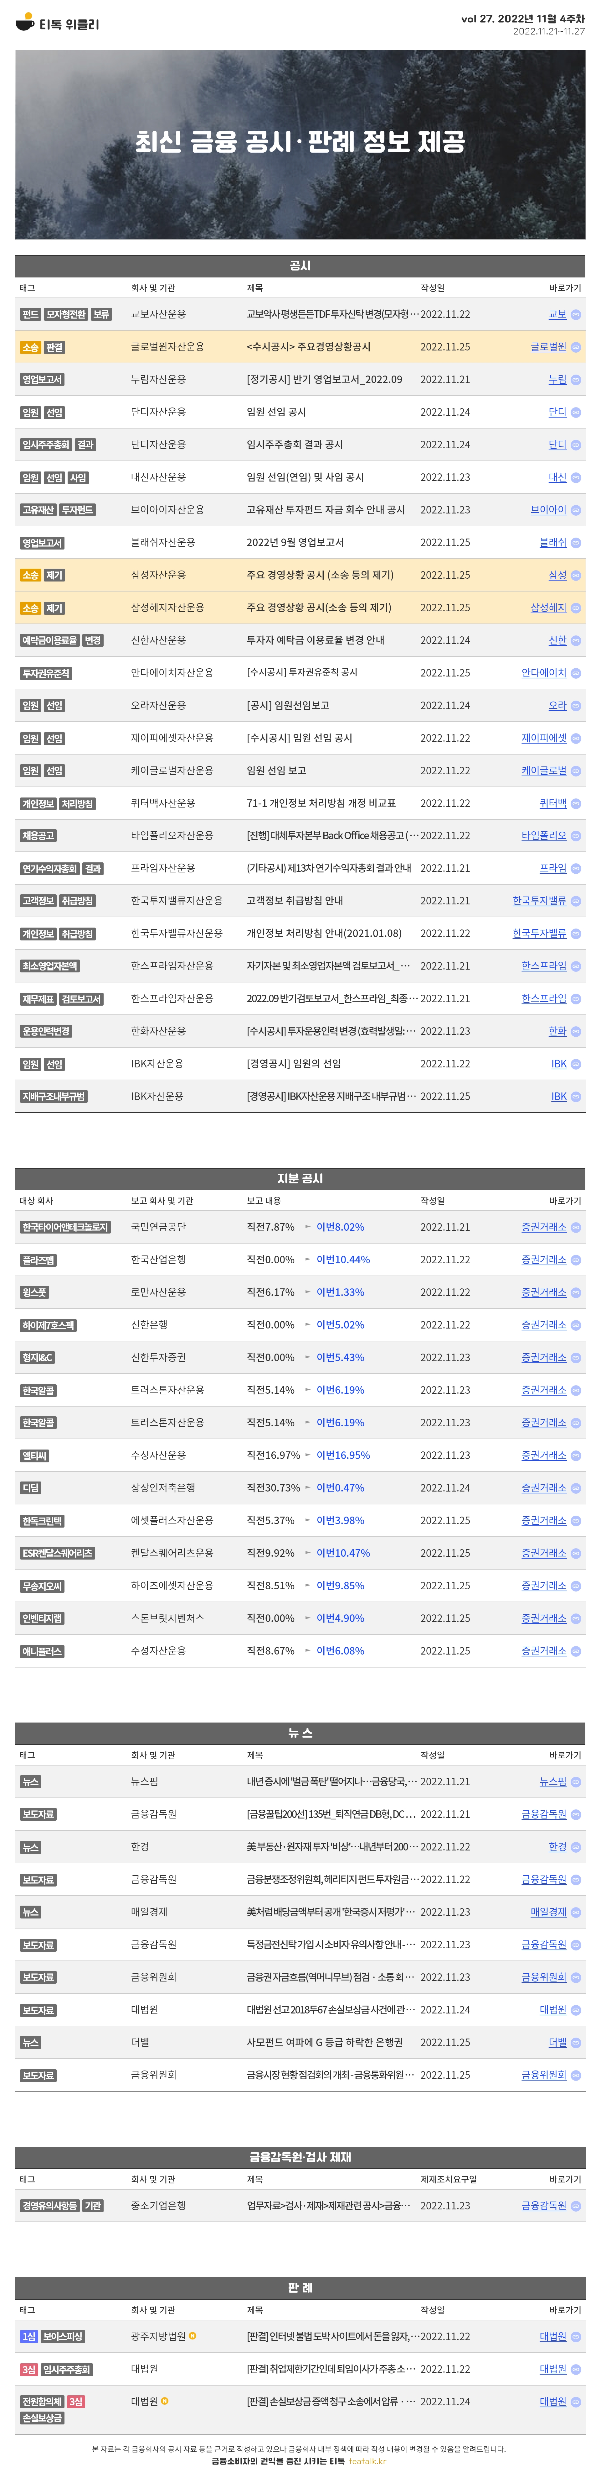Click the 한독크린텍 tag
The width and height of the screenshot is (601, 2484).
[42, 1521]
